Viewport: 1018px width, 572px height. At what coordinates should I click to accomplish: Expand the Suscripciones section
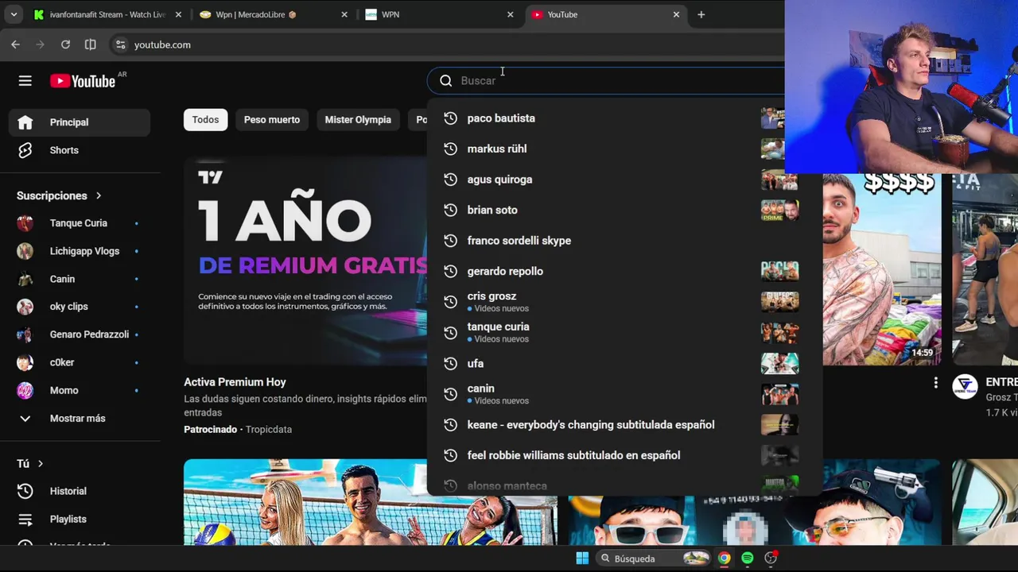(x=60, y=195)
